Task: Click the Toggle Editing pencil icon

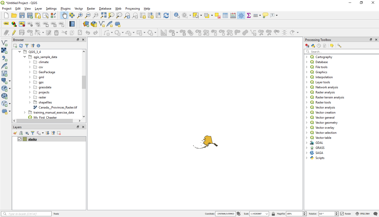Action: [14, 33]
